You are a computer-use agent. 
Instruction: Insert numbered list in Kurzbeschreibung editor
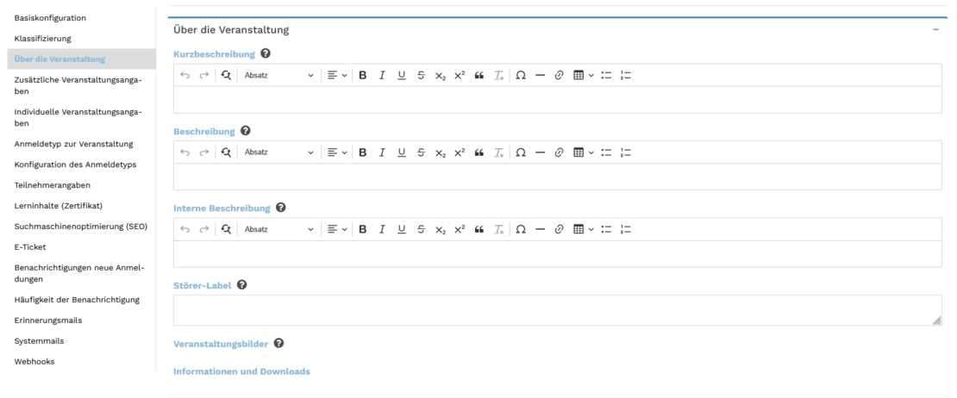[x=625, y=76]
